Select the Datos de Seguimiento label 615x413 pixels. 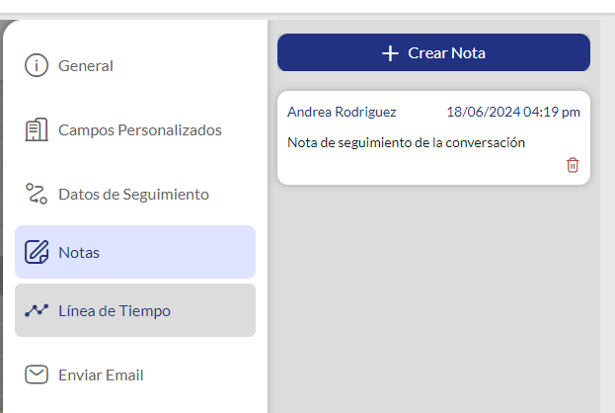pos(133,194)
